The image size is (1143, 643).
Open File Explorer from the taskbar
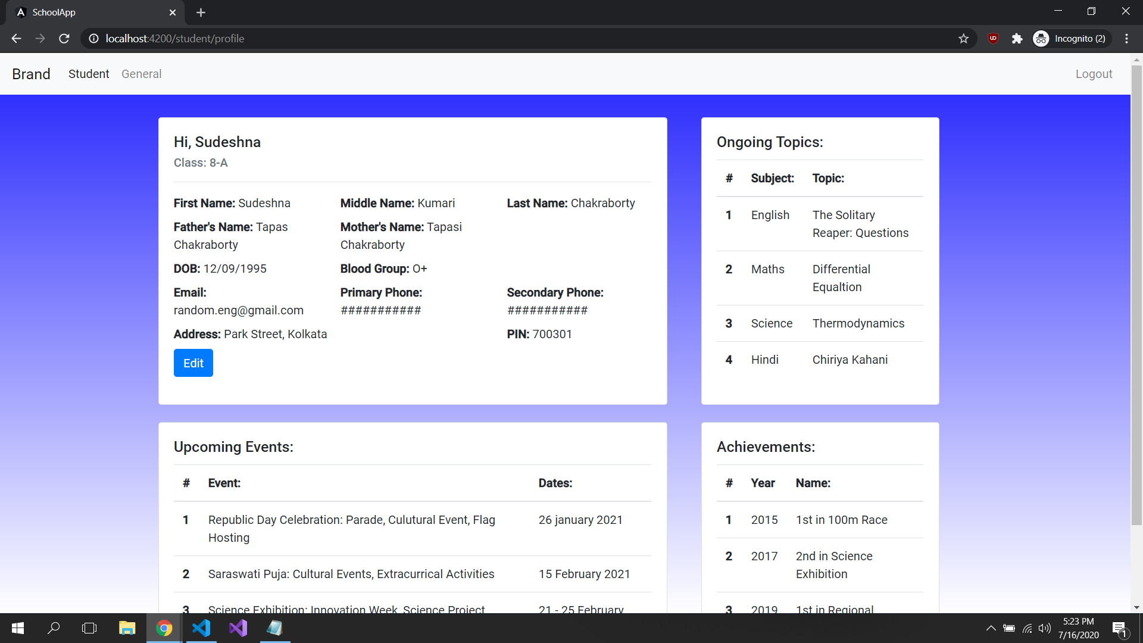pyautogui.click(x=127, y=628)
